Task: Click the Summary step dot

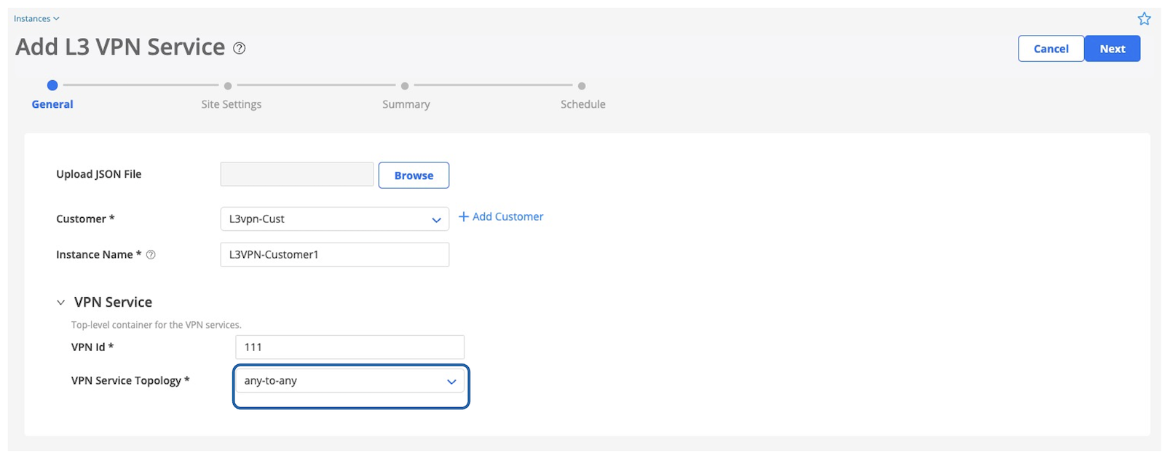Action: pyautogui.click(x=405, y=86)
